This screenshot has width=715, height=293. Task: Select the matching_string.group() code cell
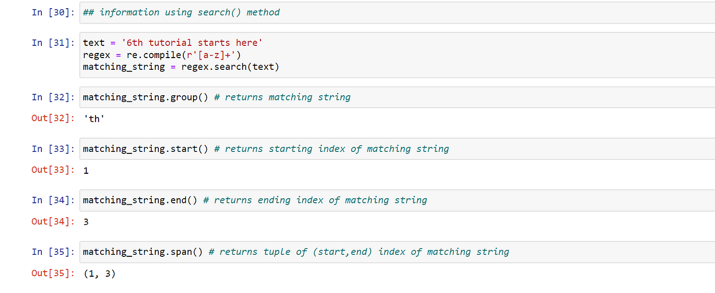397,97
